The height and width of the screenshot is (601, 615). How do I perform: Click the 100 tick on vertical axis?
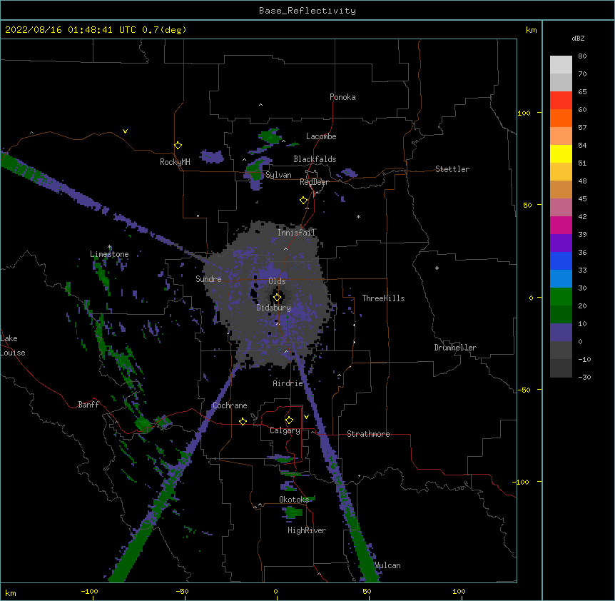click(524, 113)
